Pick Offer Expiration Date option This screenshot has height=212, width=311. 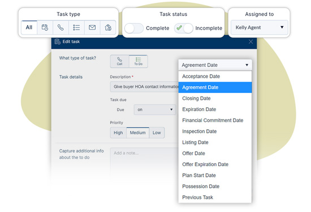click(215, 164)
